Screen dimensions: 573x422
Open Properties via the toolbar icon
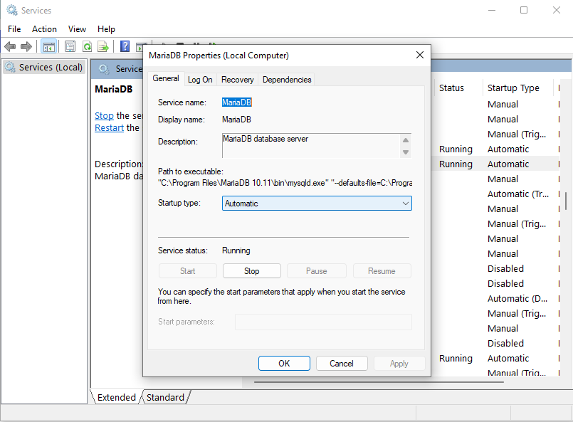click(x=70, y=46)
